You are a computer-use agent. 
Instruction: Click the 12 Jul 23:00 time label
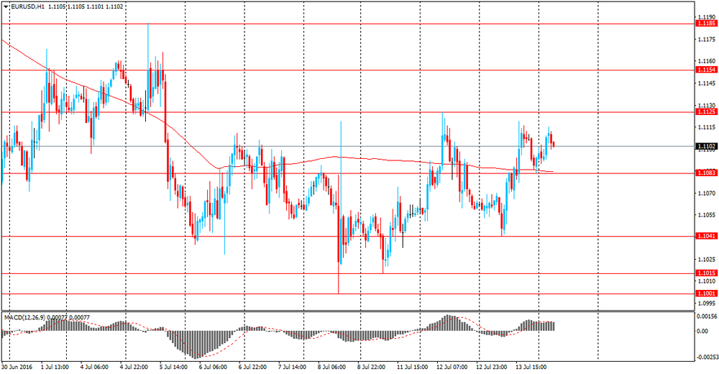pyautogui.click(x=492, y=367)
